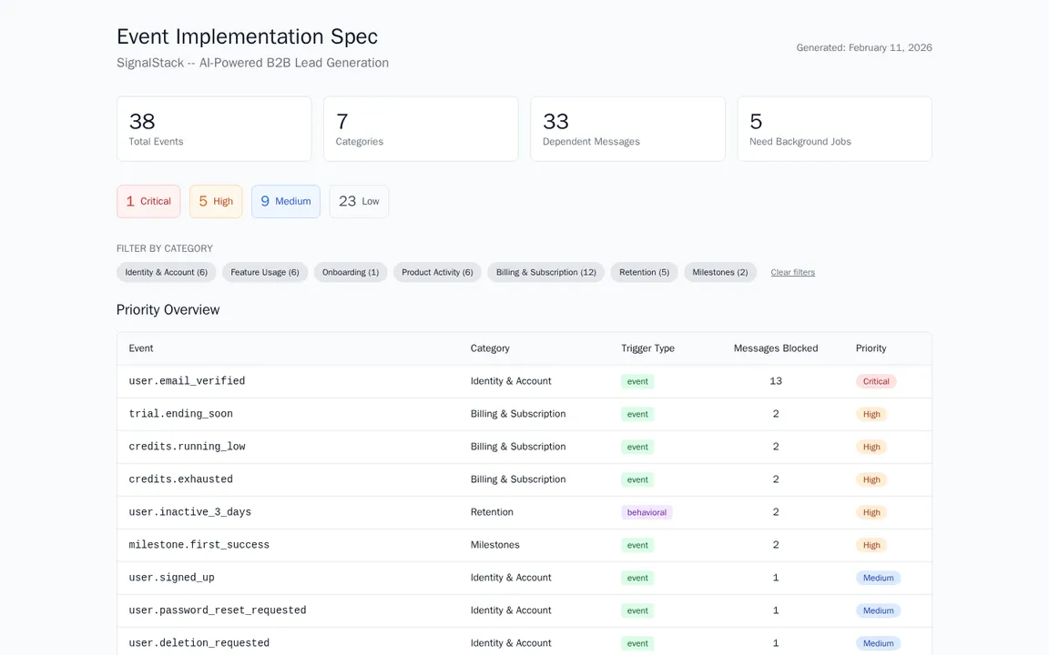Choose the Product Activity filter chip

click(x=437, y=272)
